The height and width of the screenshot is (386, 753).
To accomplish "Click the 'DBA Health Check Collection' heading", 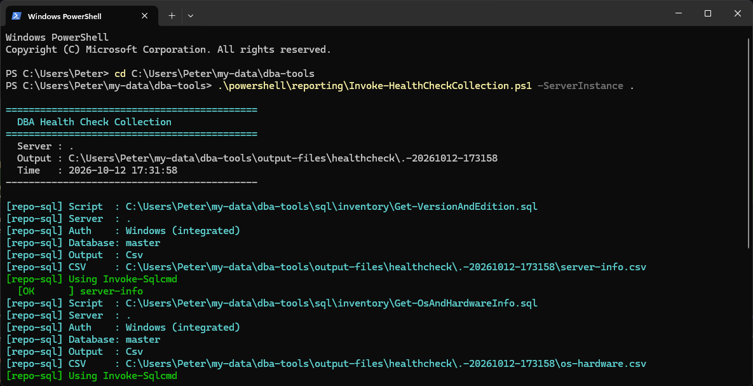I will (x=94, y=122).
